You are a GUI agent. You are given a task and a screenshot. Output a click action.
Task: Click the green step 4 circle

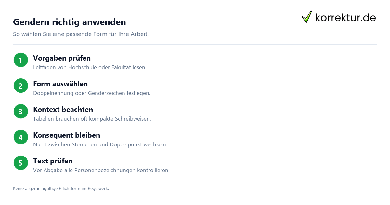click(x=21, y=137)
